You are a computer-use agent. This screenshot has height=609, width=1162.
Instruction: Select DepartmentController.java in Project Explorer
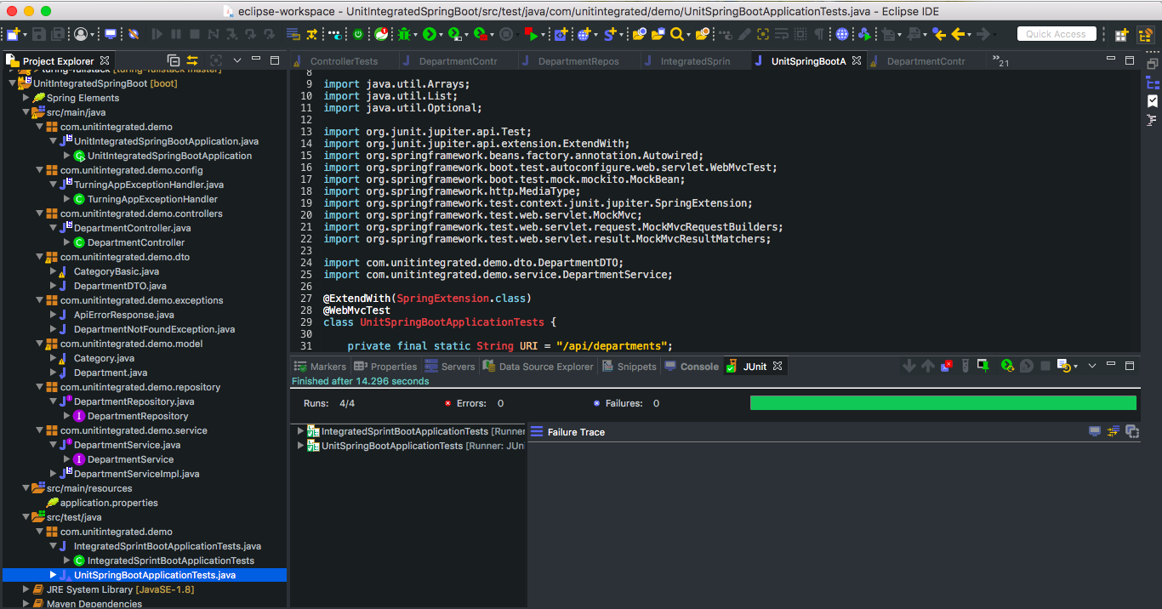click(x=132, y=228)
